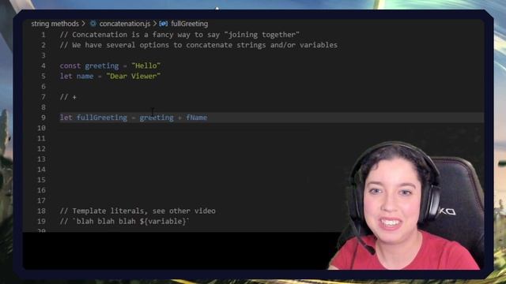Expand chevron after 'string methods' breadcrumb
506x284 pixels.
83,24
